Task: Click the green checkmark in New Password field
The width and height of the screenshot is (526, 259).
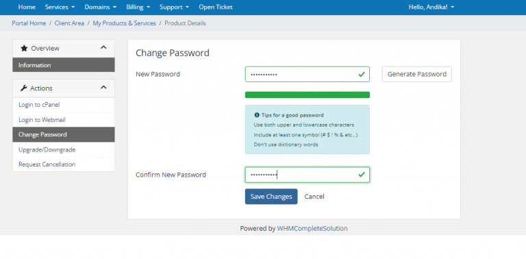Action: (x=362, y=74)
